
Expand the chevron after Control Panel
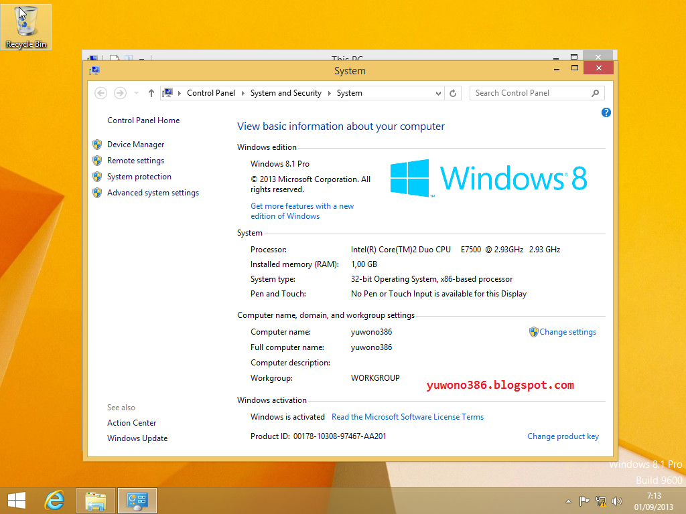click(x=243, y=93)
